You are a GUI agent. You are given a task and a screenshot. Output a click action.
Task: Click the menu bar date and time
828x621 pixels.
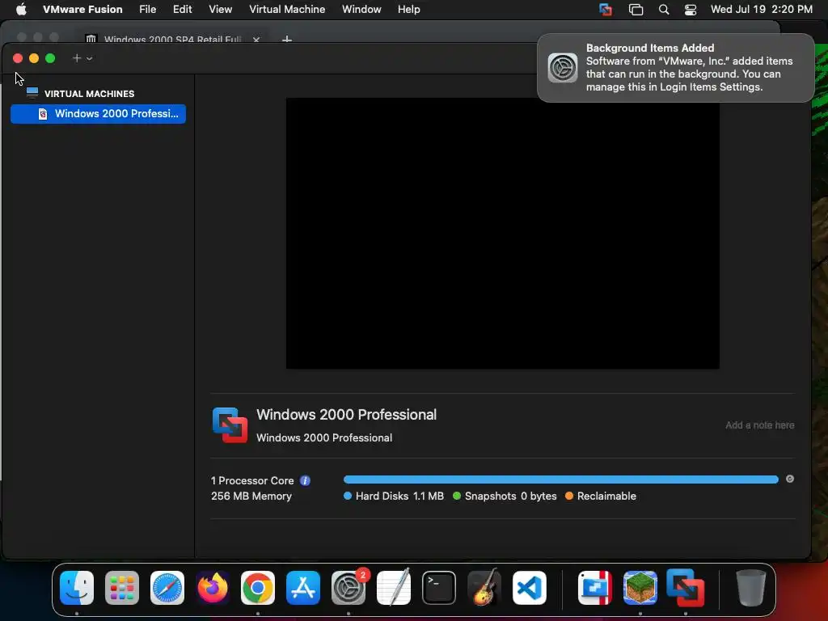point(762,10)
